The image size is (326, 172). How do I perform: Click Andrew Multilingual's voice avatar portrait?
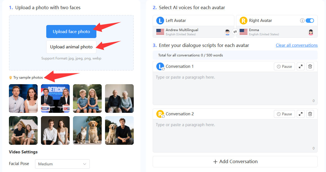pyautogui.click(x=227, y=32)
